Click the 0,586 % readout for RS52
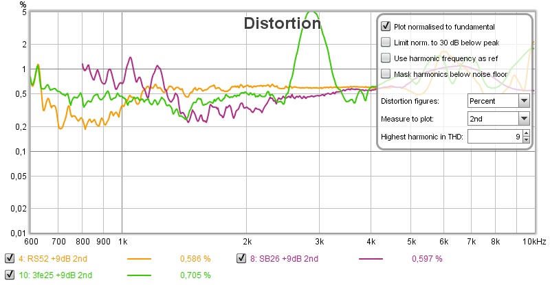The width and height of the screenshot is (550, 285). pos(195,259)
